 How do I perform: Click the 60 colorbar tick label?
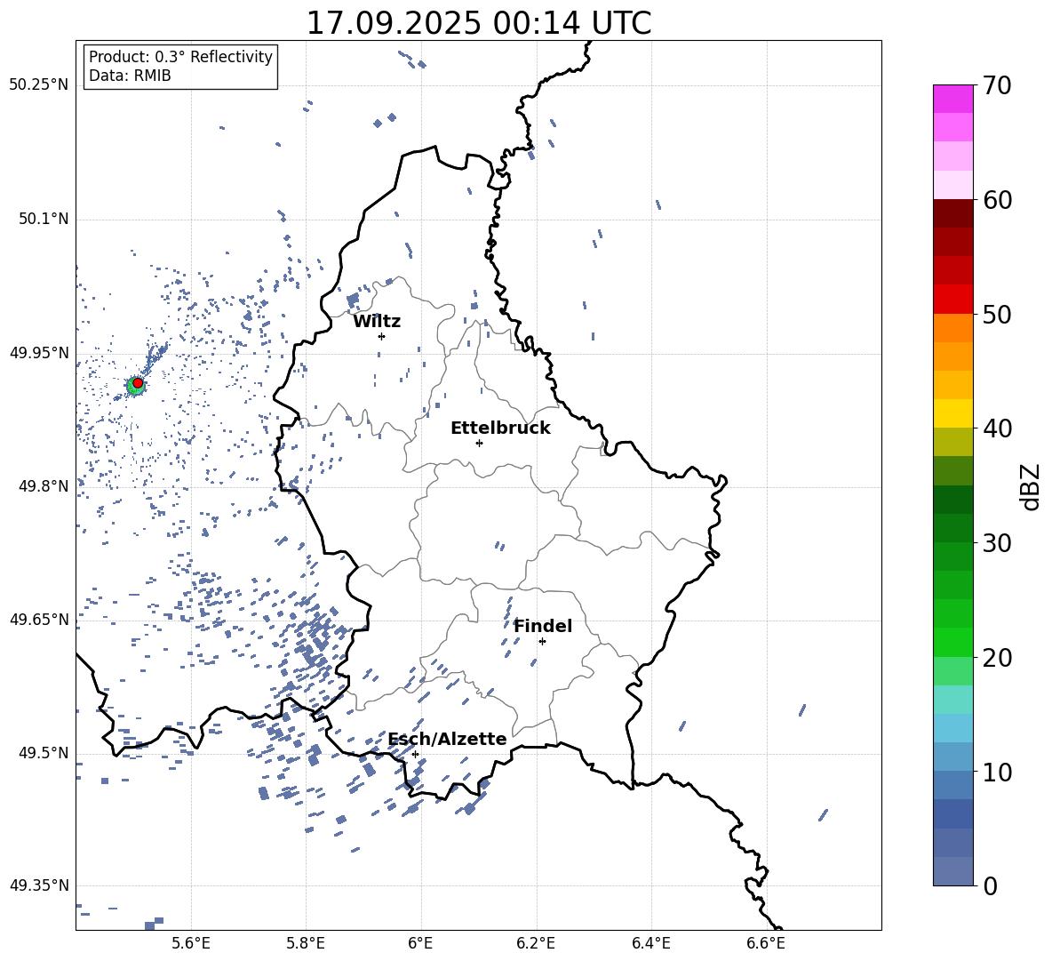coord(997,200)
